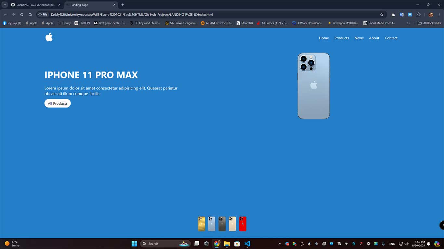This screenshot has width=444, height=249.
Task: Select the gold iPhone thumbnail
Action: (202, 224)
